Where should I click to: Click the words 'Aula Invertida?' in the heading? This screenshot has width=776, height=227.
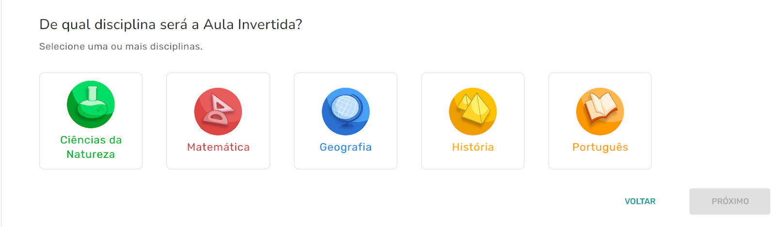click(252, 24)
